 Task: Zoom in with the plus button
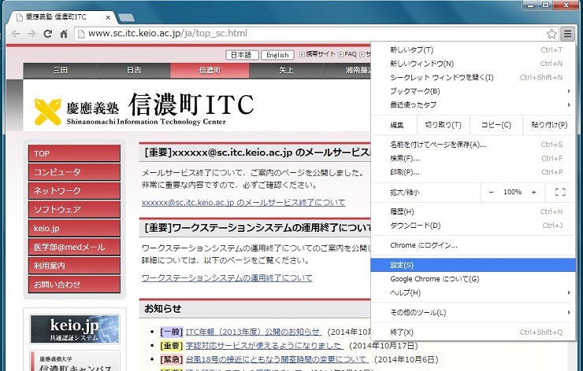click(534, 192)
